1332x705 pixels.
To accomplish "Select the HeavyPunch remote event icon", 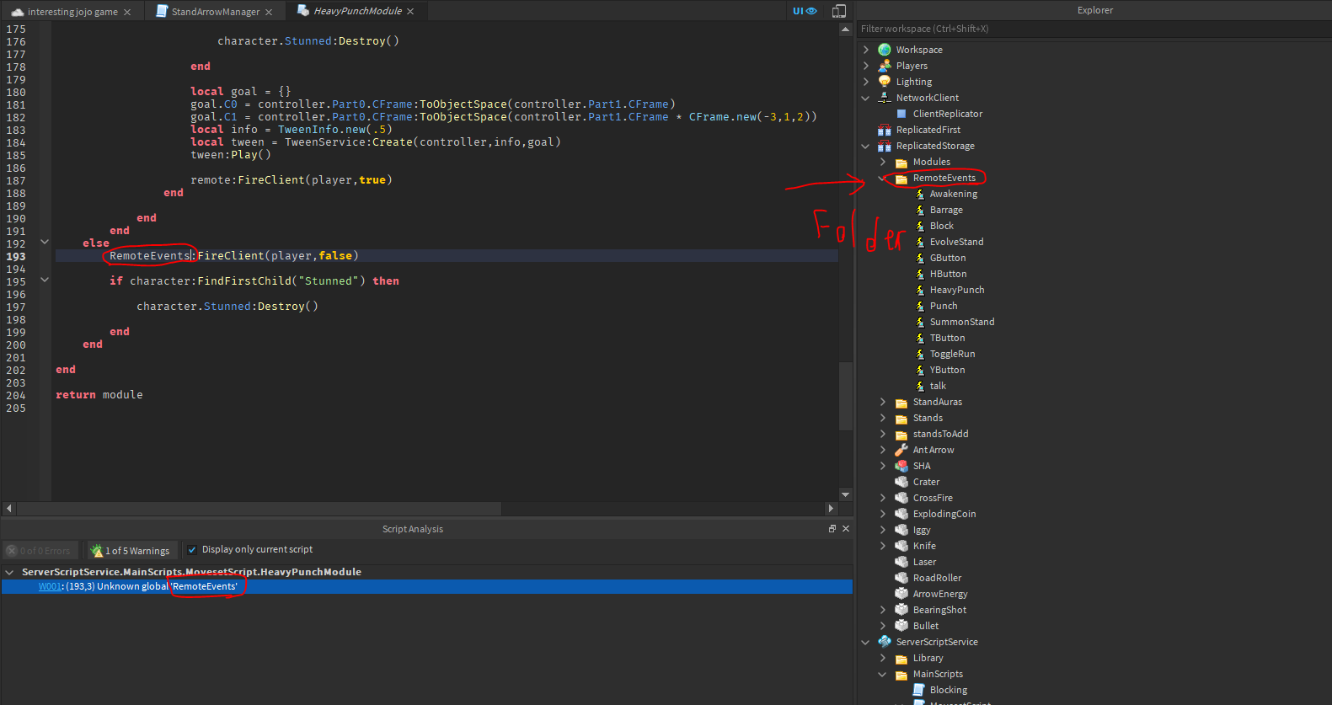I will (x=920, y=290).
